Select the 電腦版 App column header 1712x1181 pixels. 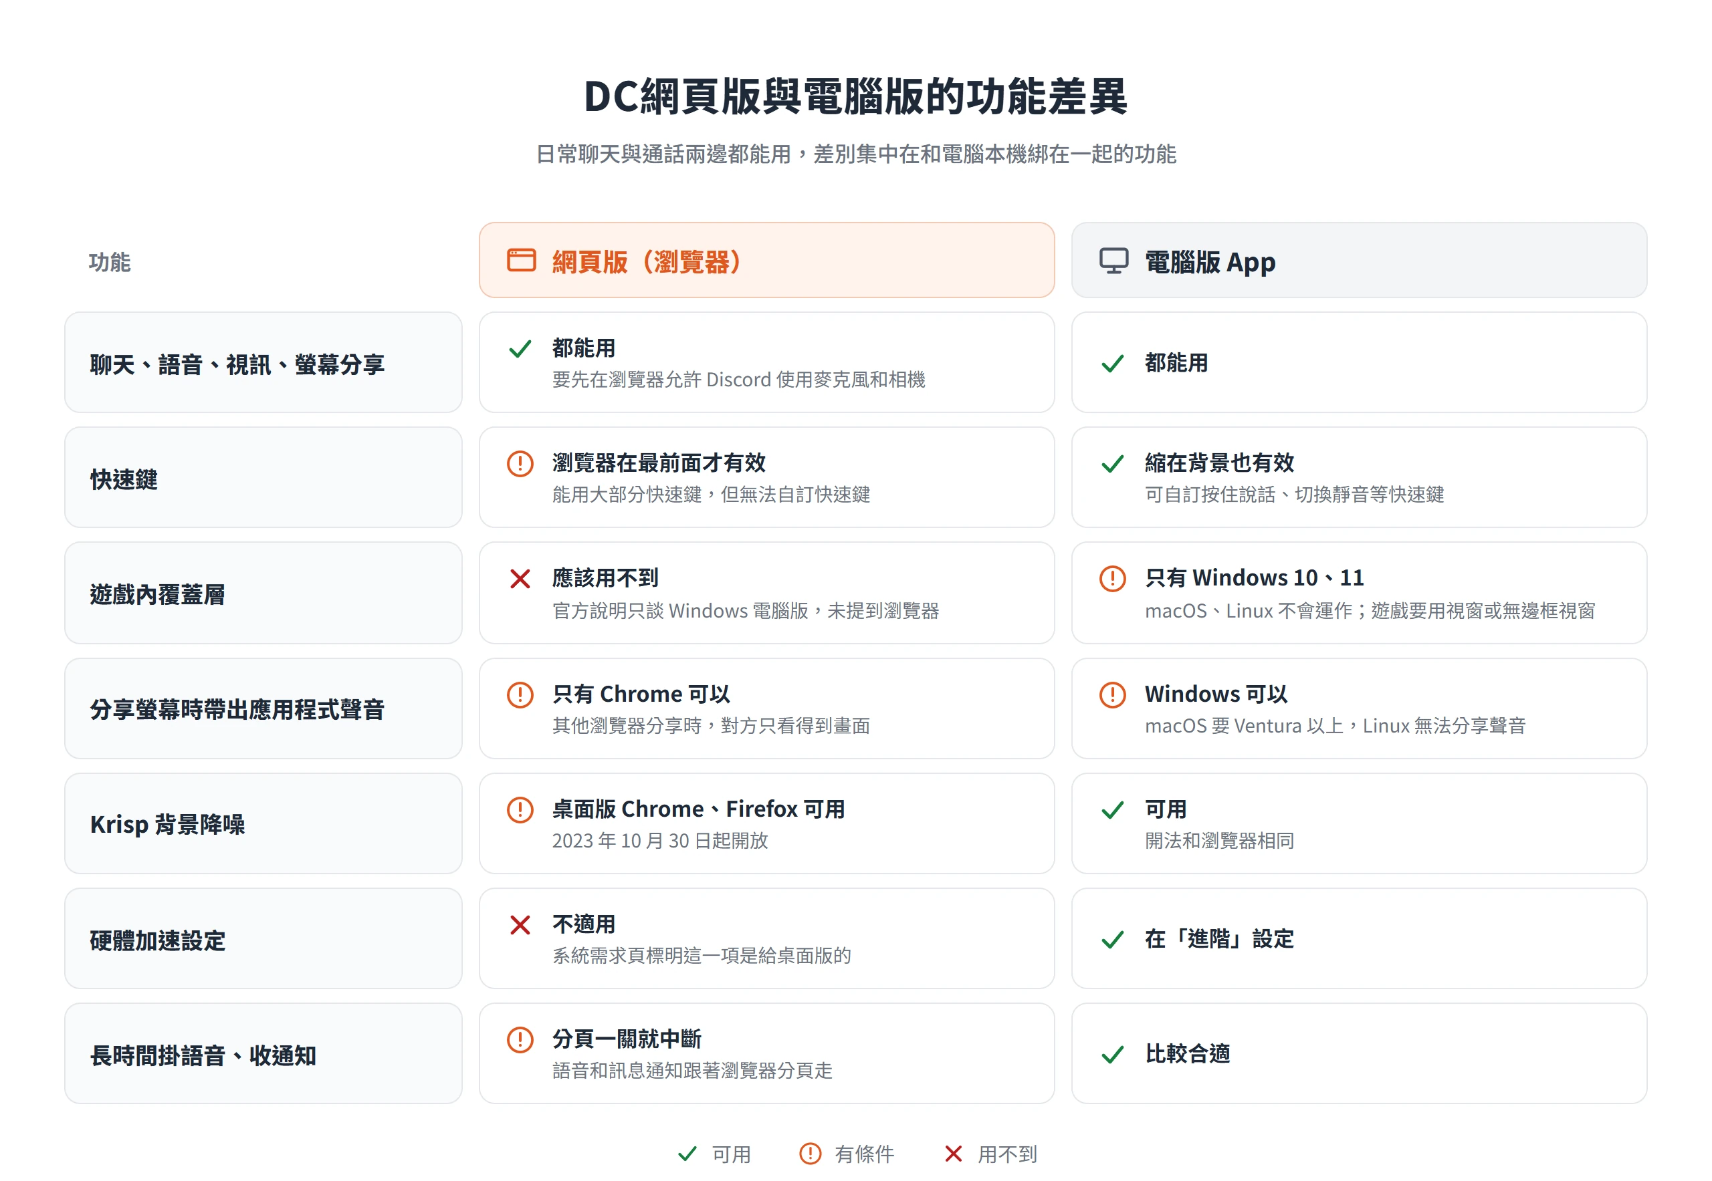(x=1359, y=261)
